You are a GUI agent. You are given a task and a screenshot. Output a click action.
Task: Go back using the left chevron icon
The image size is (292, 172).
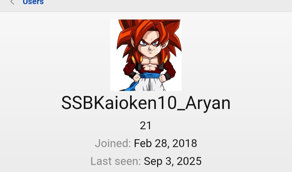12,2
